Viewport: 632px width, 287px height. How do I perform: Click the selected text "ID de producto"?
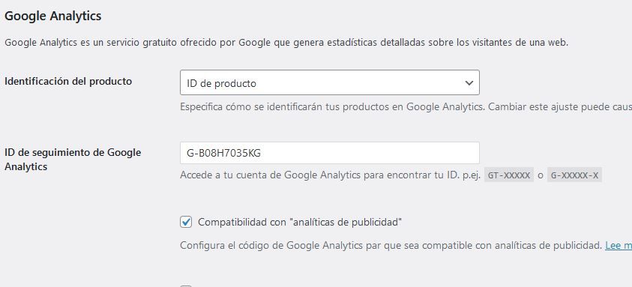221,83
